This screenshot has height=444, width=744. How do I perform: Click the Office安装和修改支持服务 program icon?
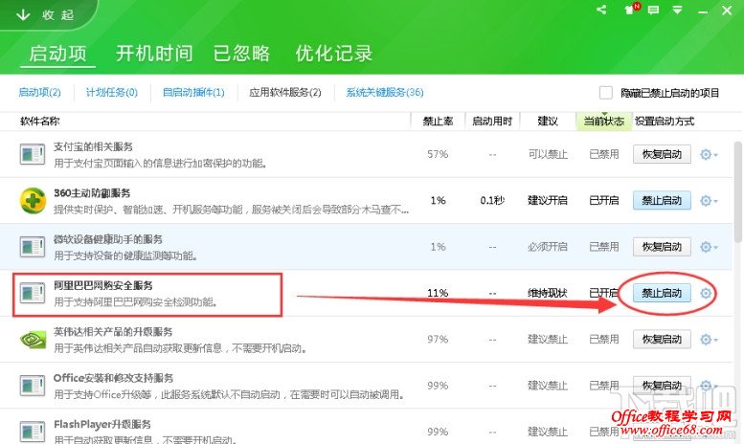point(33,386)
